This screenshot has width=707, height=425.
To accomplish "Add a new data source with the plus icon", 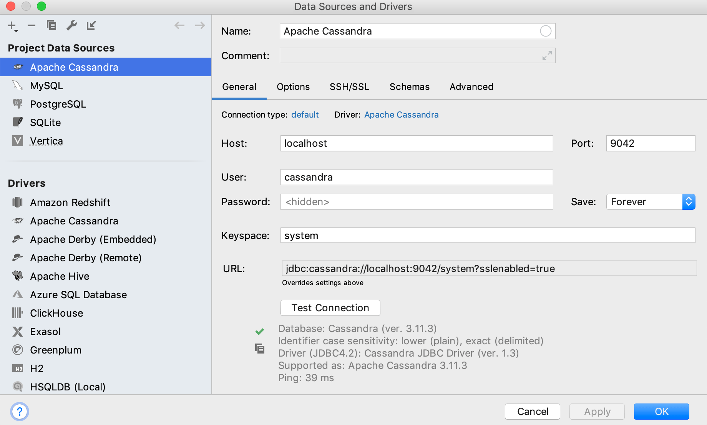I will (x=11, y=25).
